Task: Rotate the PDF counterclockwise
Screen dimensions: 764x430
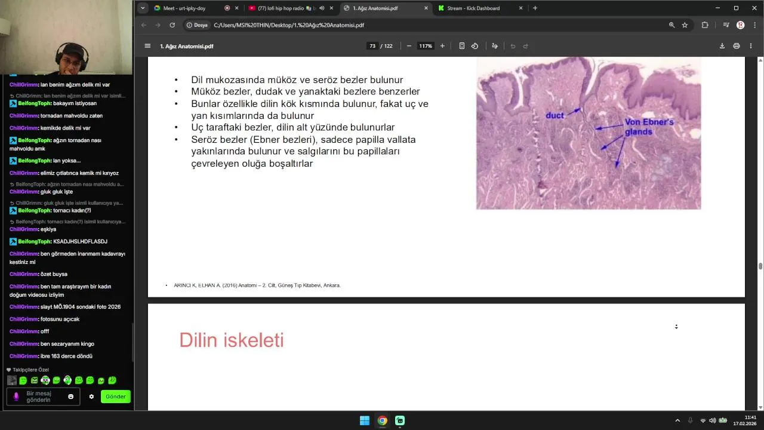Action: [x=475, y=46]
